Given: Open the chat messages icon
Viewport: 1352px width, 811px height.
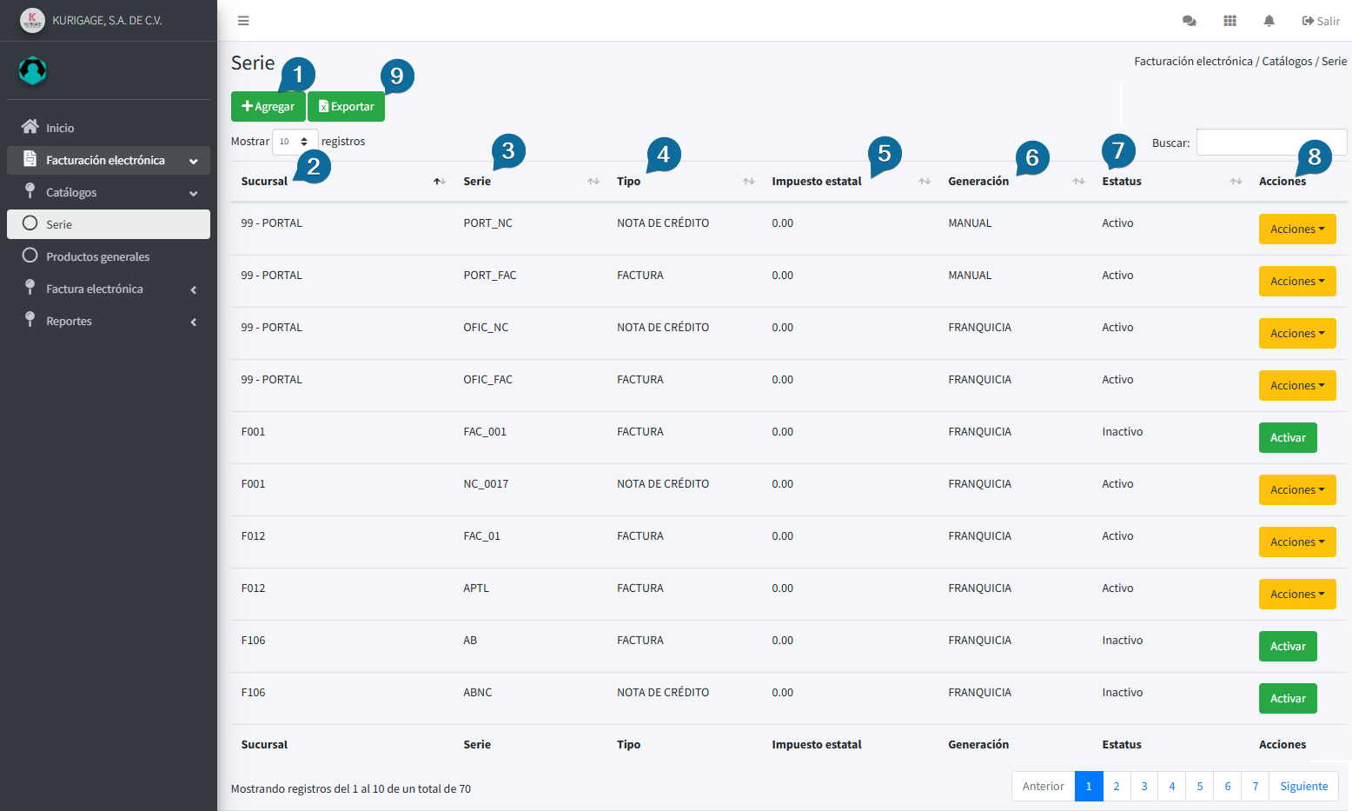Looking at the screenshot, I should (1190, 21).
